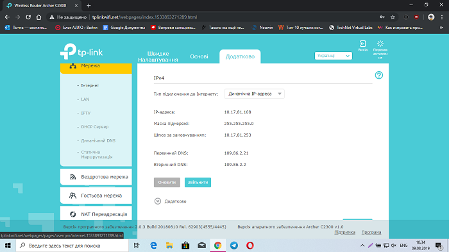Screen dimensions: 449x252
Task: Click the guest users icon beside Гостьова мережа
Action: [x=72, y=196]
